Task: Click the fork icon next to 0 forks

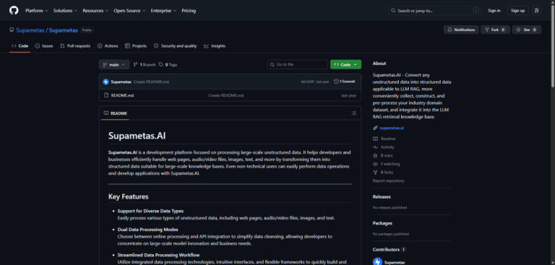Action: [x=375, y=173]
